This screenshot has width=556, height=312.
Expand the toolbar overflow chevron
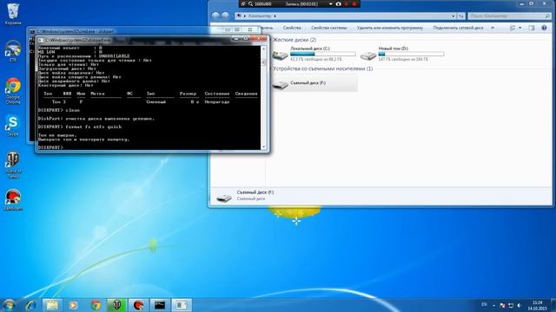click(493, 28)
